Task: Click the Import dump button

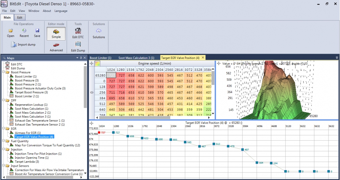Action: click(24, 45)
